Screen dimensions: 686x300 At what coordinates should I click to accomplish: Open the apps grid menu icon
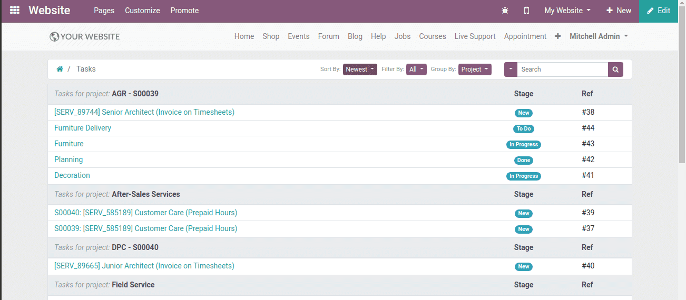point(15,11)
